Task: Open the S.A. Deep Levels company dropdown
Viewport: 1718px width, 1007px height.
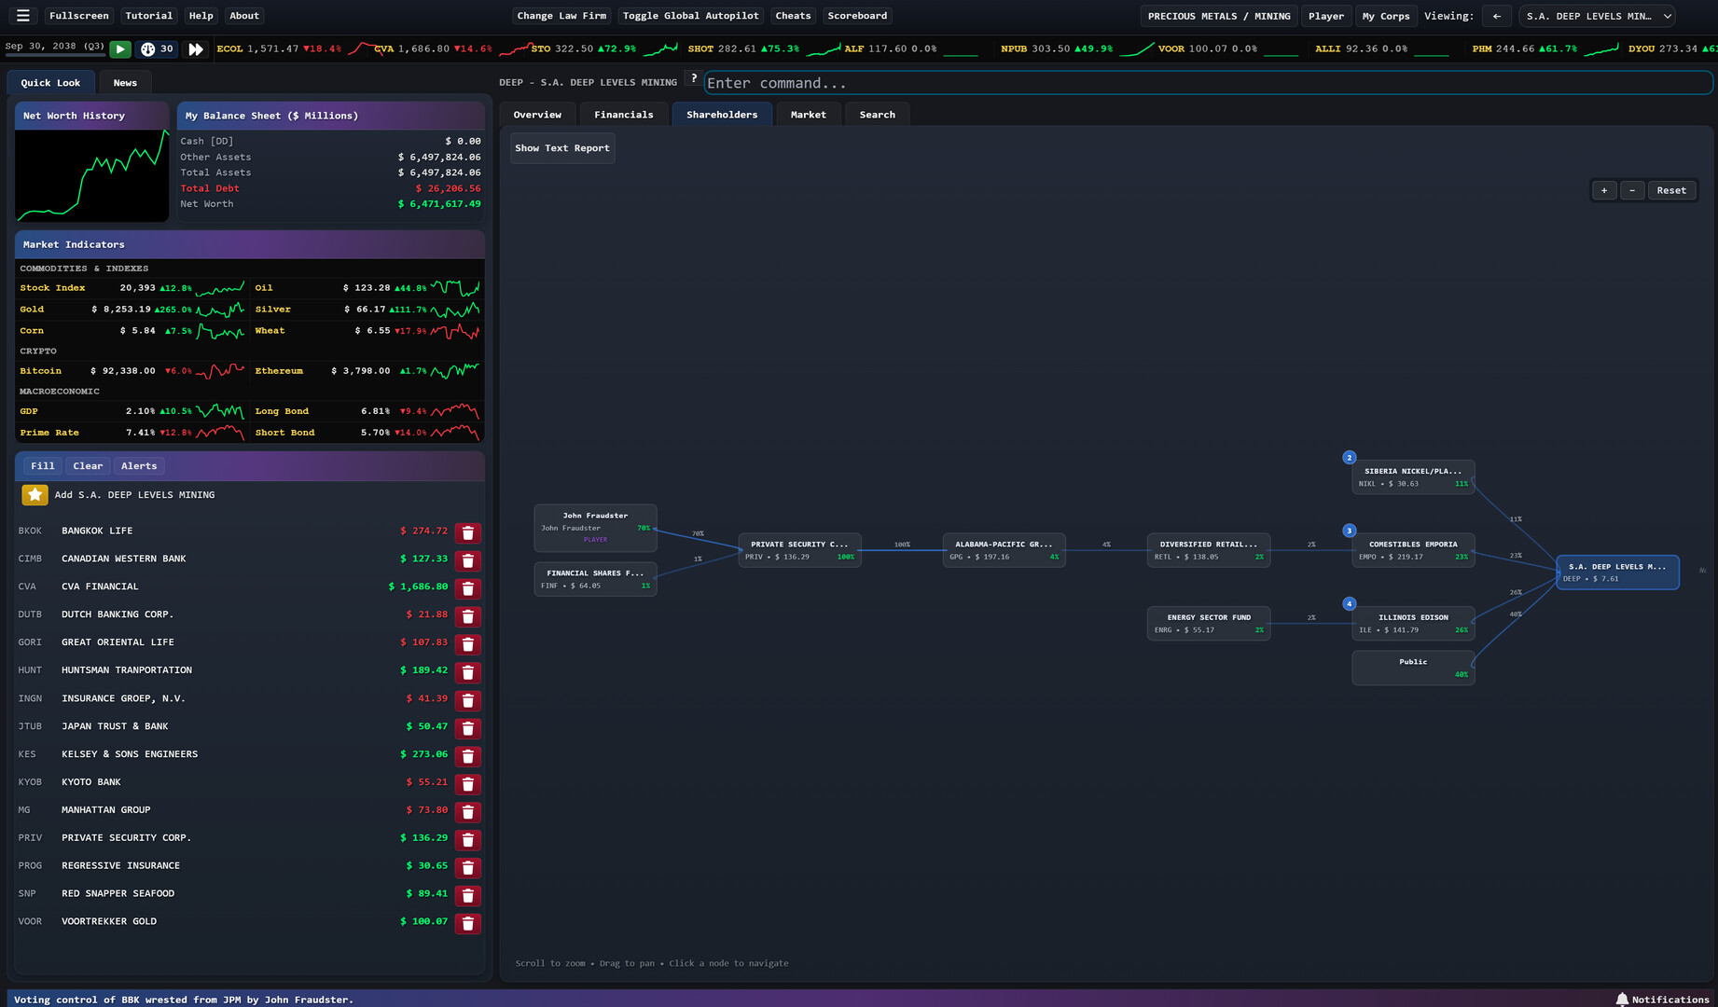Action: (x=1597, y=16)
